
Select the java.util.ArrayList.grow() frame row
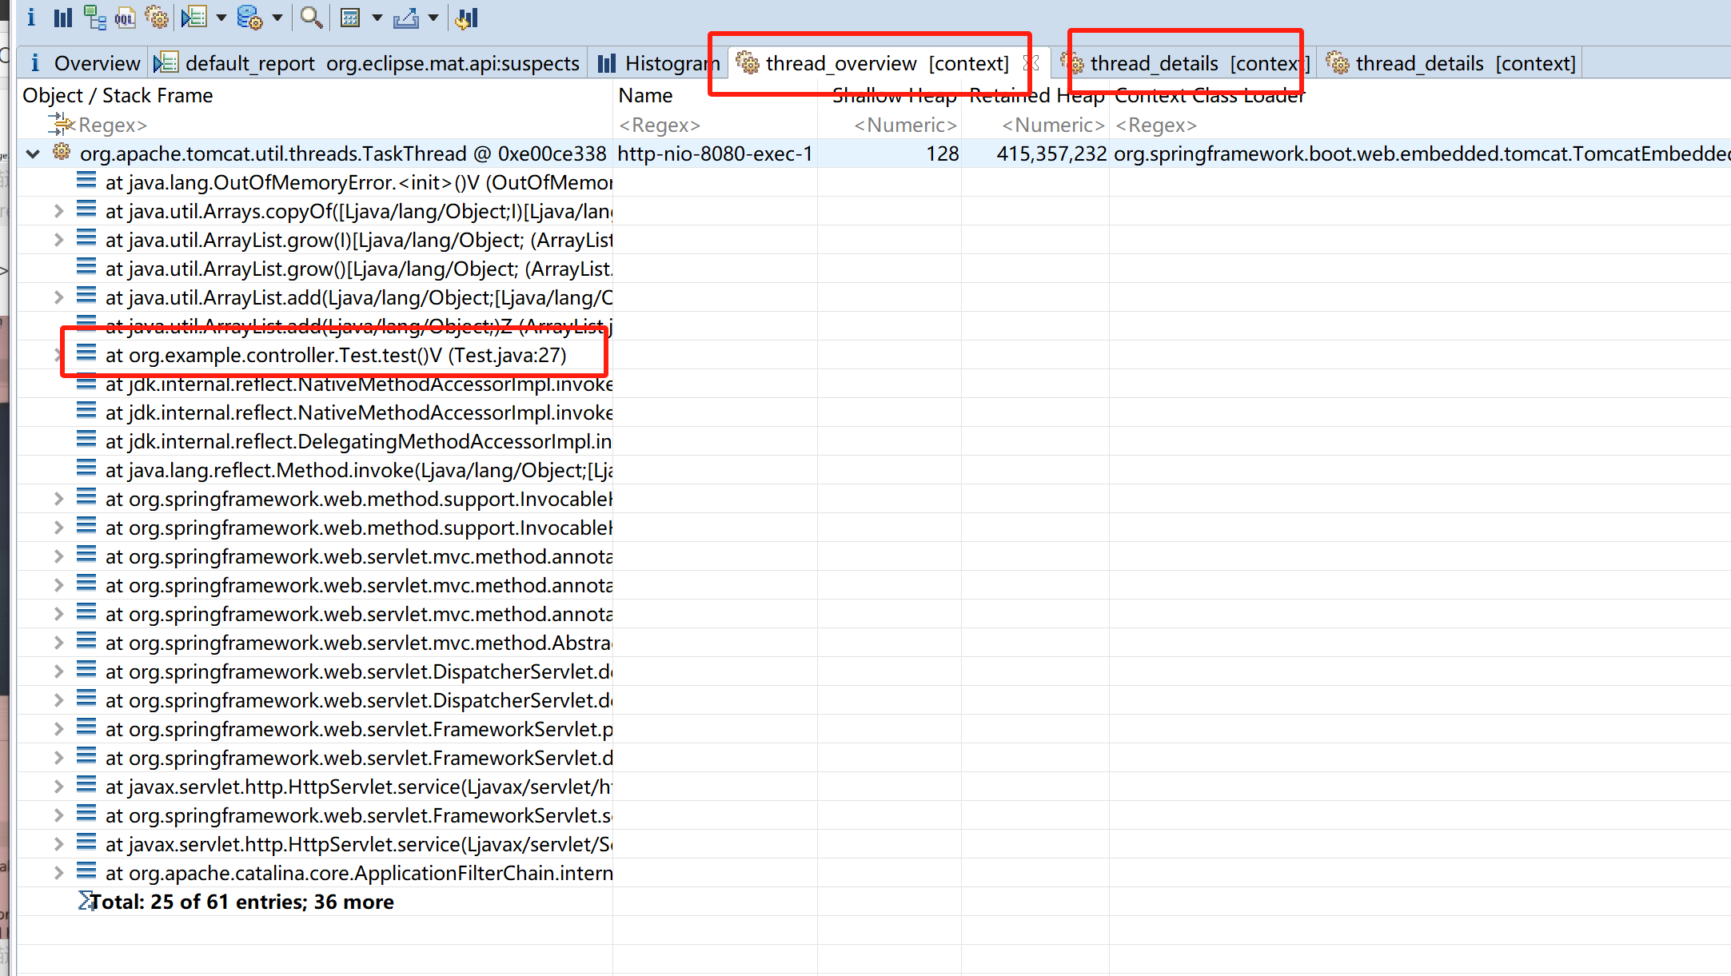(359, 269)
